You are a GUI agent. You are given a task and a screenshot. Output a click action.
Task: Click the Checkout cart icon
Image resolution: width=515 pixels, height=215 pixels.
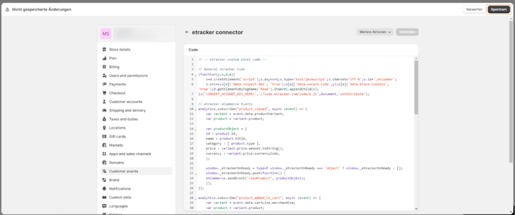tap(105, 93)
